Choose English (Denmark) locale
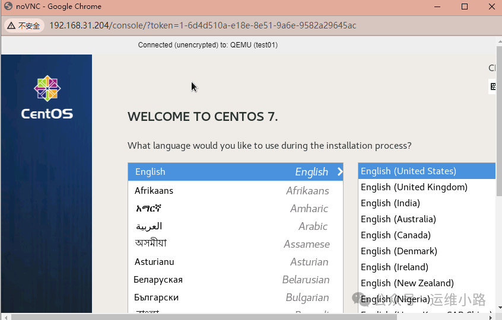Viewport: 502px width, 320px height. (x=427, y=251)
